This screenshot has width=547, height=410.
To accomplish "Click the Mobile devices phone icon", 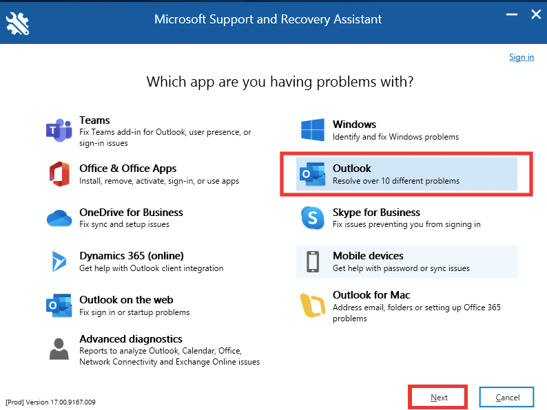I will tap(313, 261).
